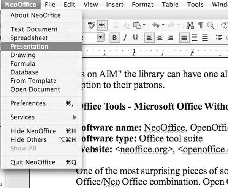The image size is (228, 188).
Task: Apply justified alignment icon
Action: tap(184, 38)
